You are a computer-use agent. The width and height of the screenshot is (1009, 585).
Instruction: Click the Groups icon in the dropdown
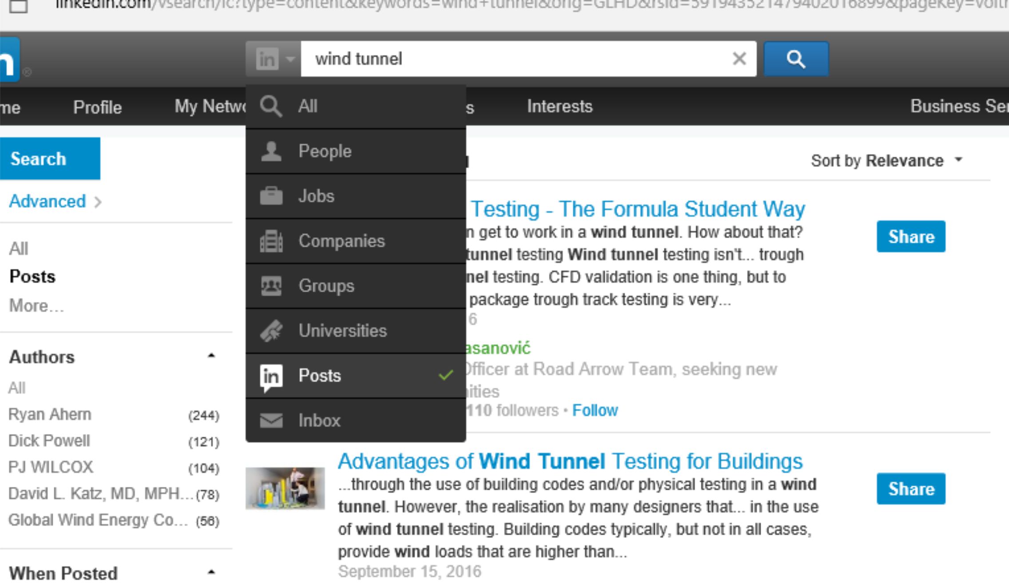(271, 286)
